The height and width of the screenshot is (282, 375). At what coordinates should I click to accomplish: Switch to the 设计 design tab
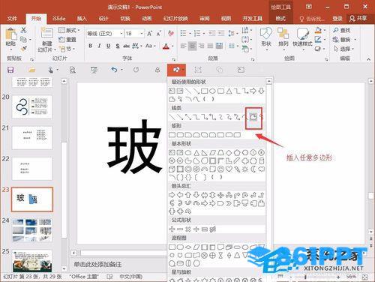tap(103, 19)
